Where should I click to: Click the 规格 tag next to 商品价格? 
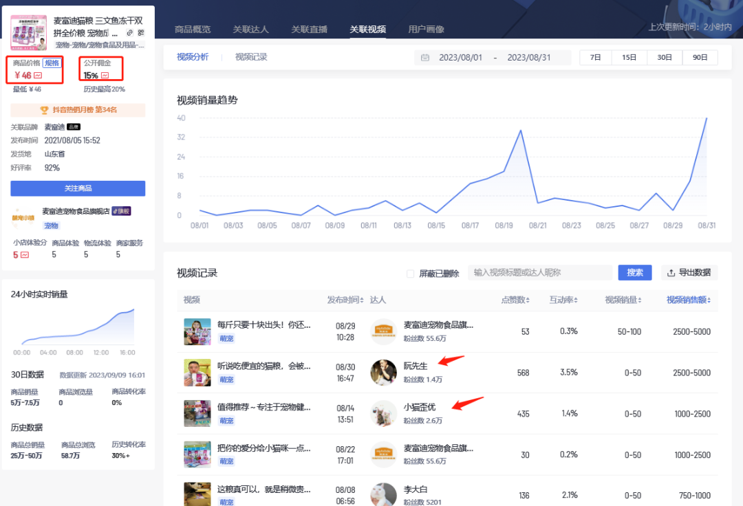coord(52,63)
